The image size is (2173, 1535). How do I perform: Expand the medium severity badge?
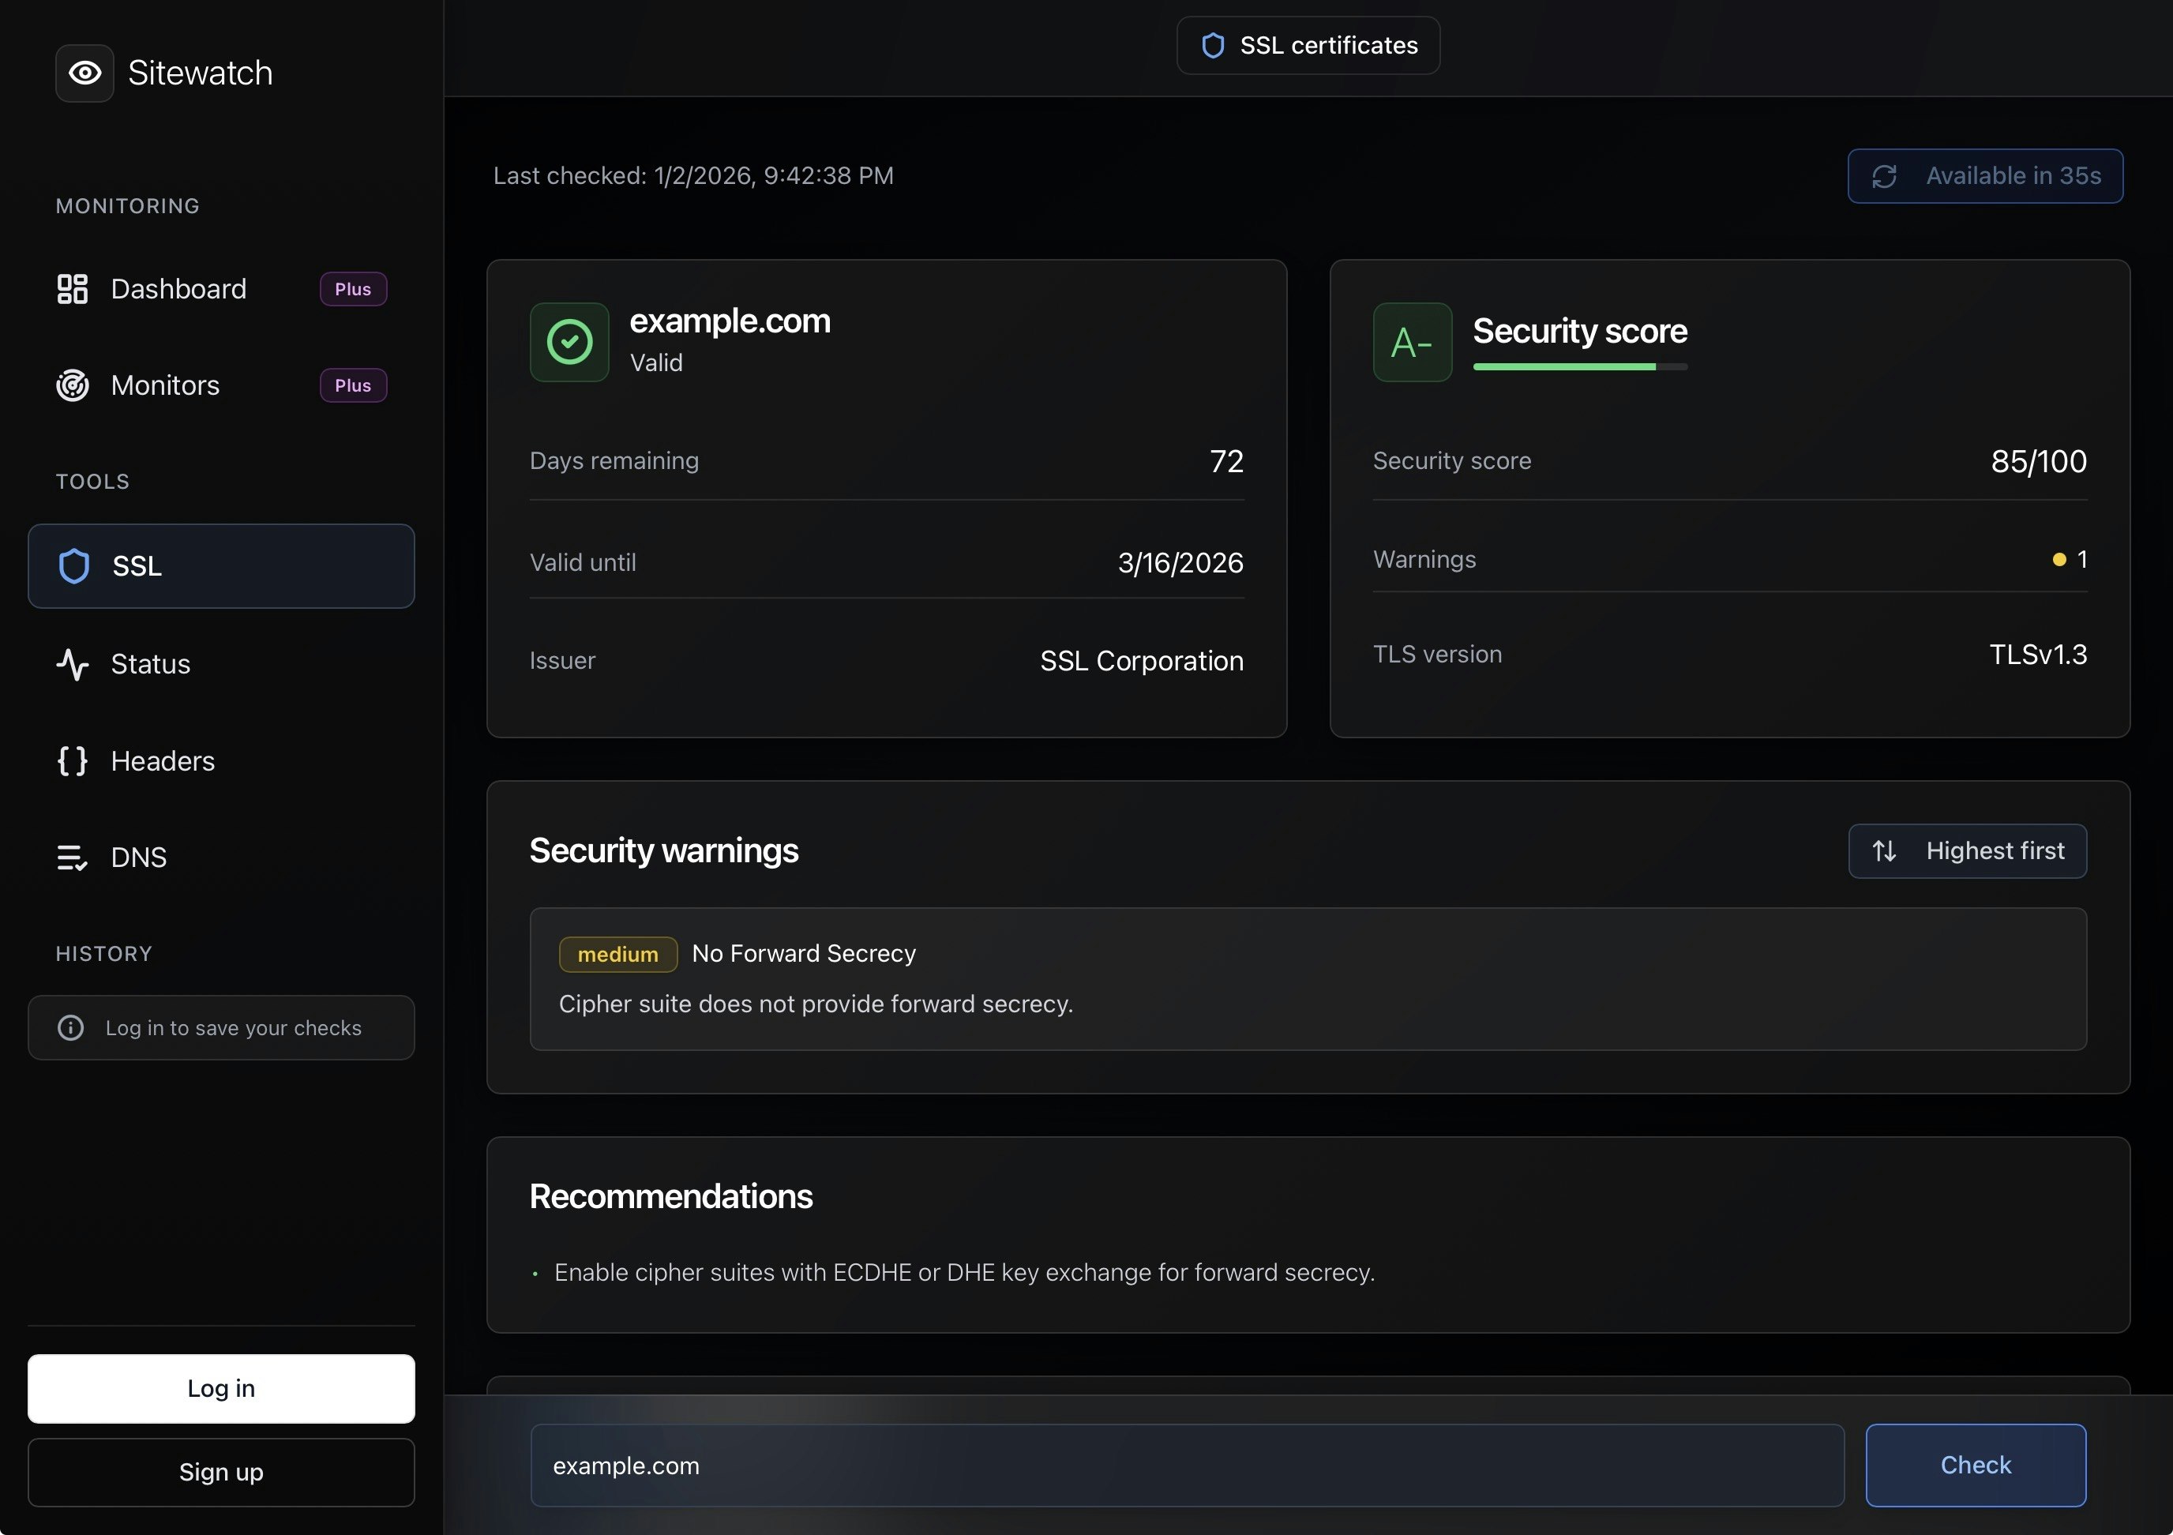coord(617,954)
